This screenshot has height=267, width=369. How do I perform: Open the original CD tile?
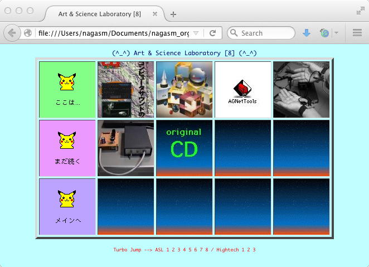(184, 148)
